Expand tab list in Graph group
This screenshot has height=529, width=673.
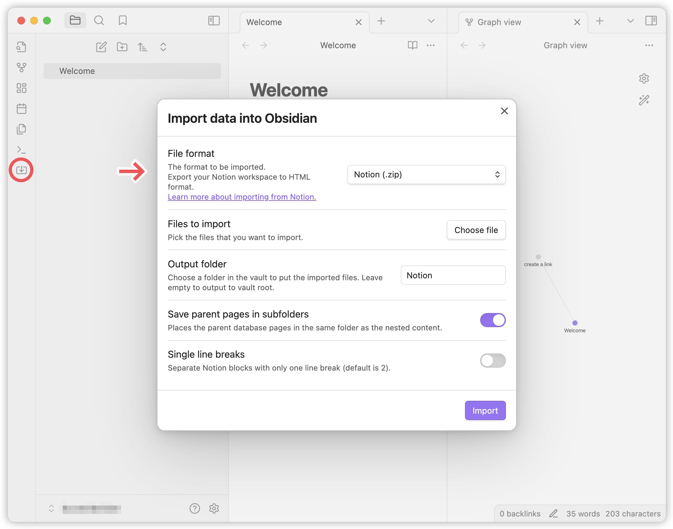pyautogui.click(x=630, y=21)
